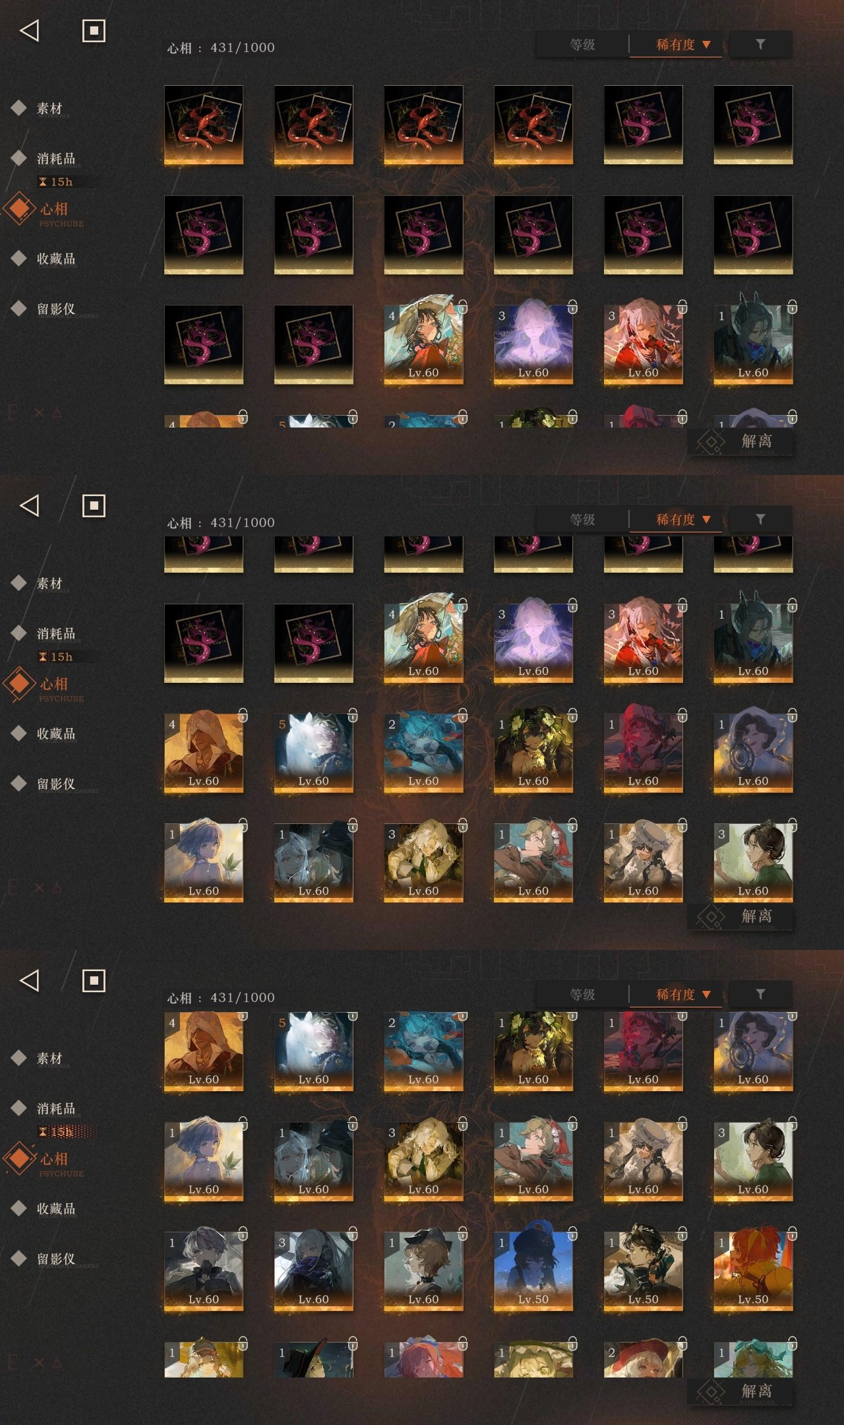Toggle 稀有度 sort arrow in top screenshot
This screenshot has height=1425, width=844.
pyautogui.click(x=706, y=45)
